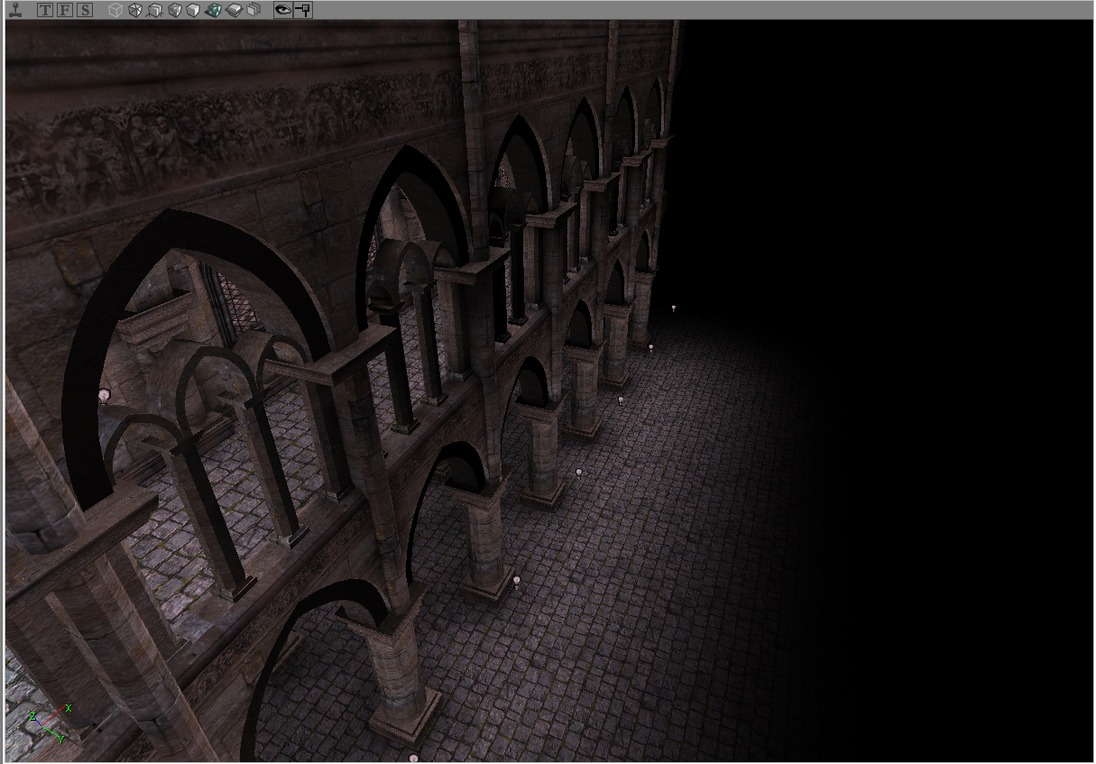Click the stacked flat slabs icon
This screenshot has width=1096, height=764.
coord(234,10)
